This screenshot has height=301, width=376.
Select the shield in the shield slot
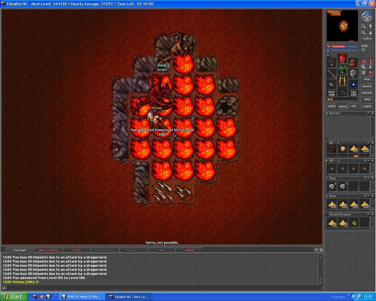[x=353, y=74]
